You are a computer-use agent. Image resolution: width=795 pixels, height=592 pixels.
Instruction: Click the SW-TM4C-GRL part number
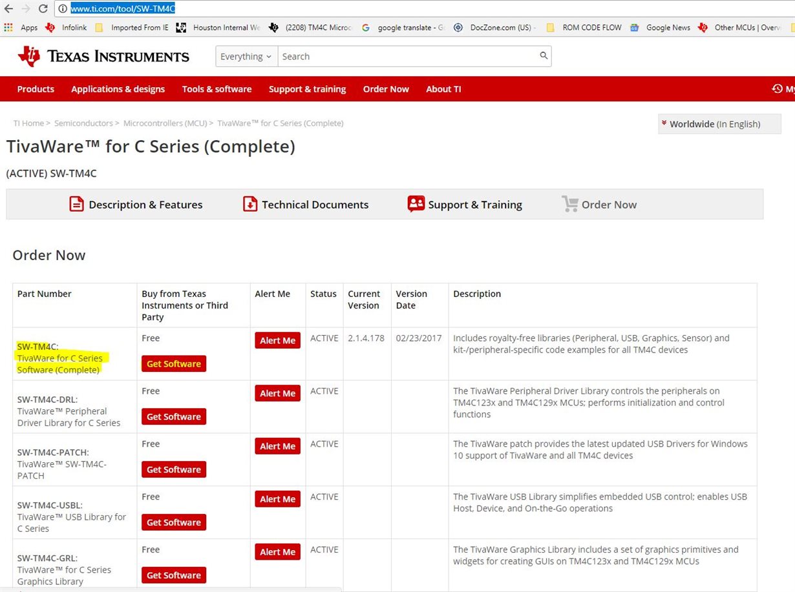click(x=48, y=558)
